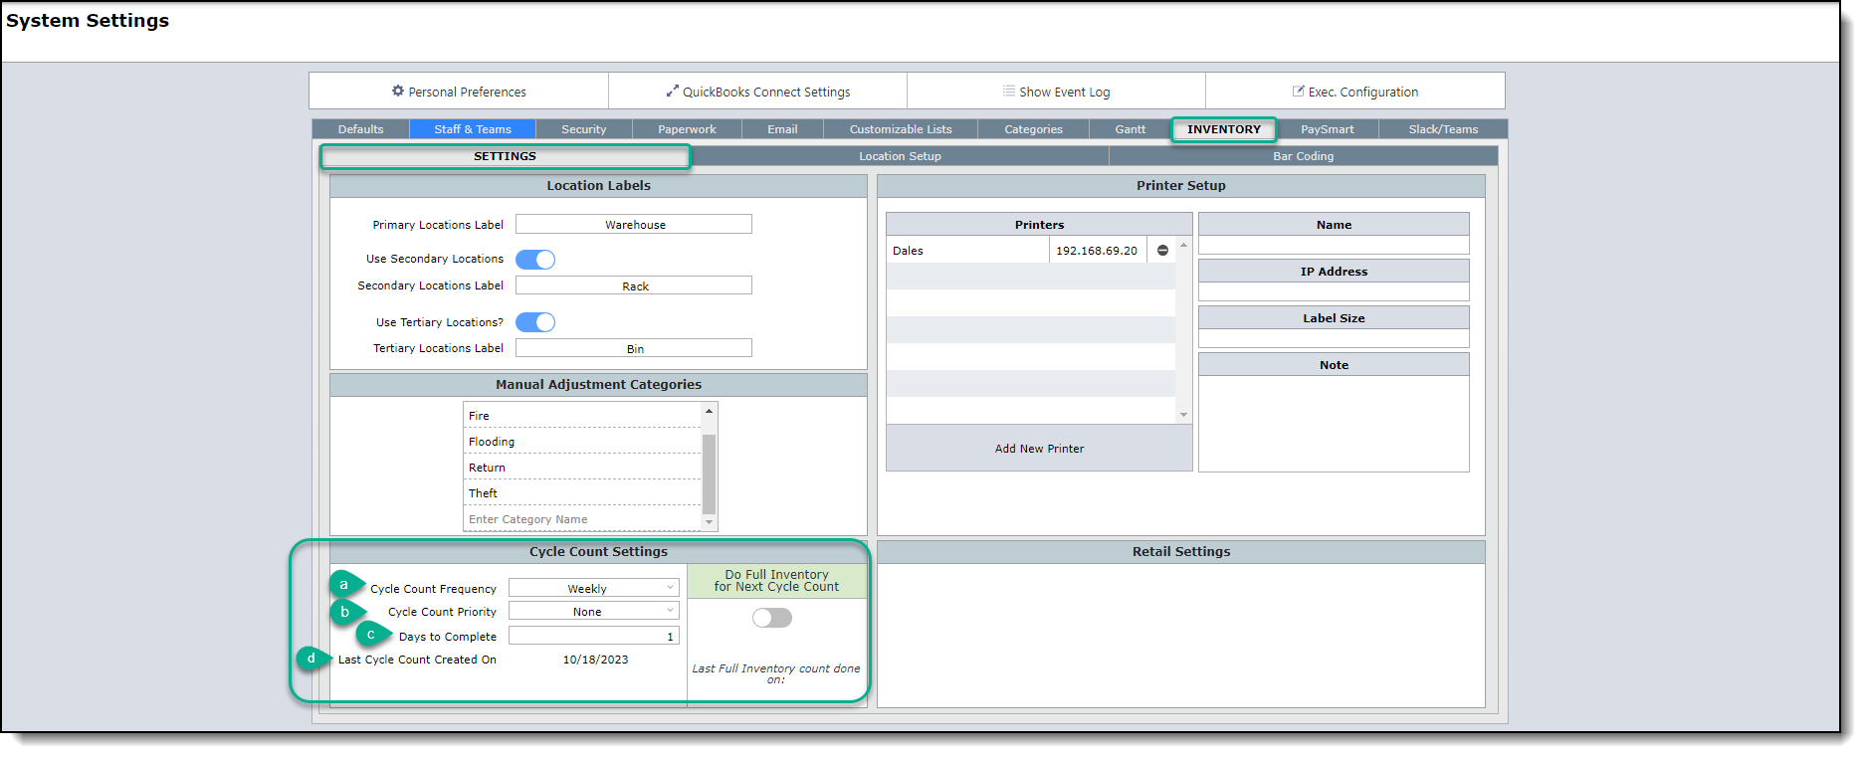Click the Secondary Locations Label field
Screen dimensions: 1865x757
coord(634,285)
